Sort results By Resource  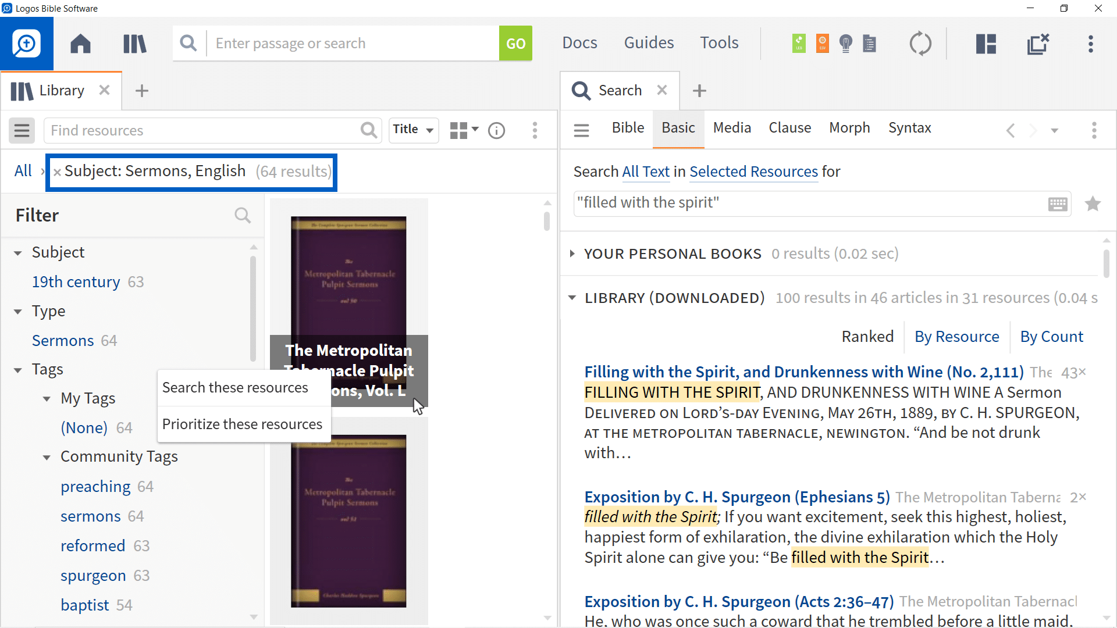pyautogui.click(x=956, y=337)
